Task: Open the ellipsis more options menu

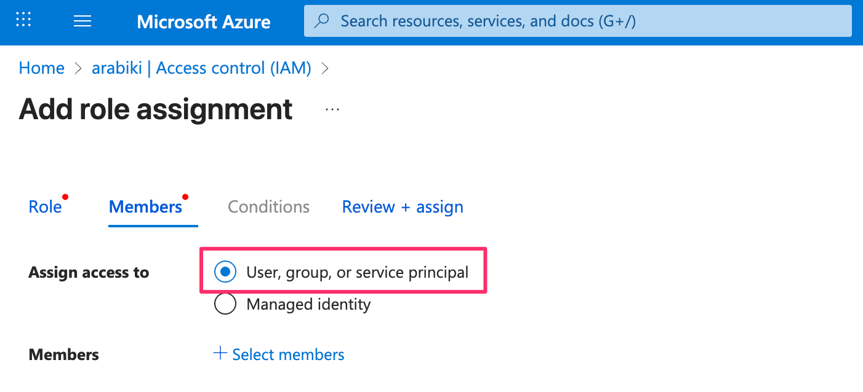Action: (332, 109)
